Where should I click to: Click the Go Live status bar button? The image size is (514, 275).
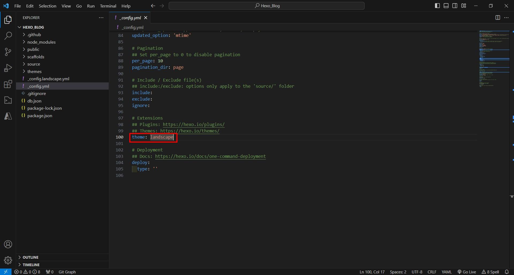click(467, 272)
